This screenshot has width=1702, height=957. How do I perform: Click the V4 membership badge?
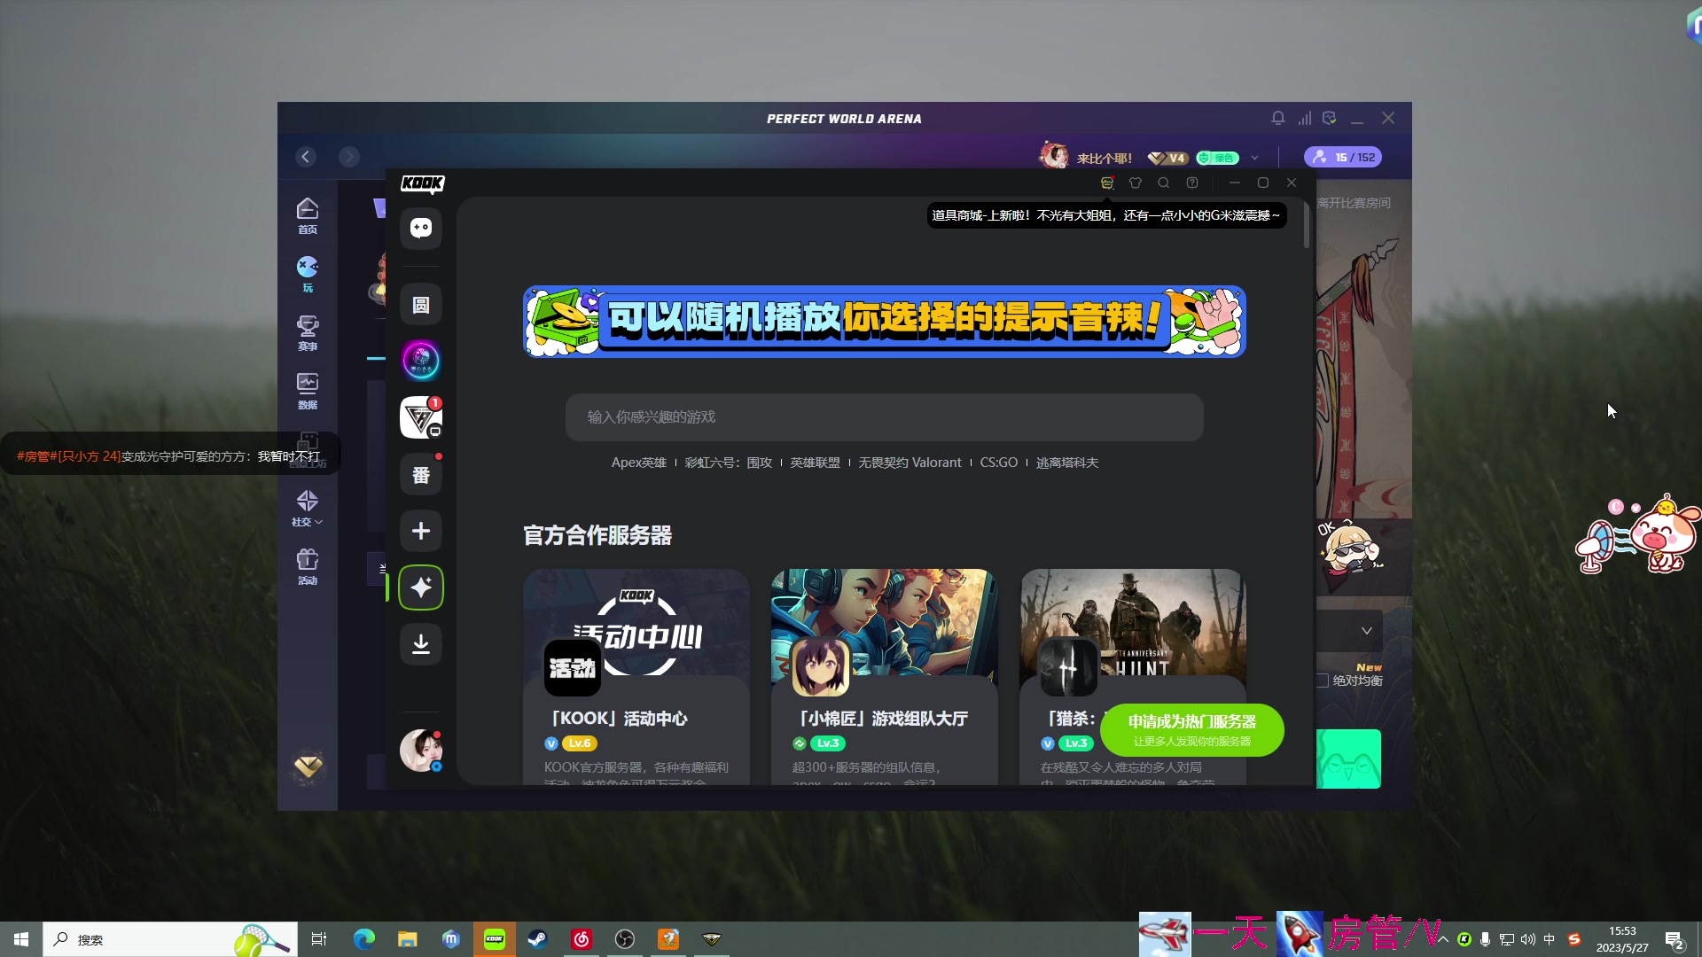coord(1168,158)
